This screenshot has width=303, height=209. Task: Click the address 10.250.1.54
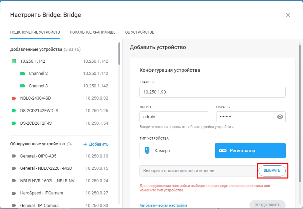(x=97, y=123)
